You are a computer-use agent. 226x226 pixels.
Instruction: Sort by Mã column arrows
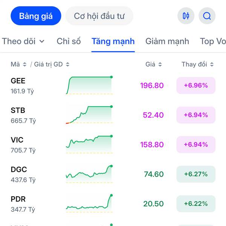[x=24, y=64]
